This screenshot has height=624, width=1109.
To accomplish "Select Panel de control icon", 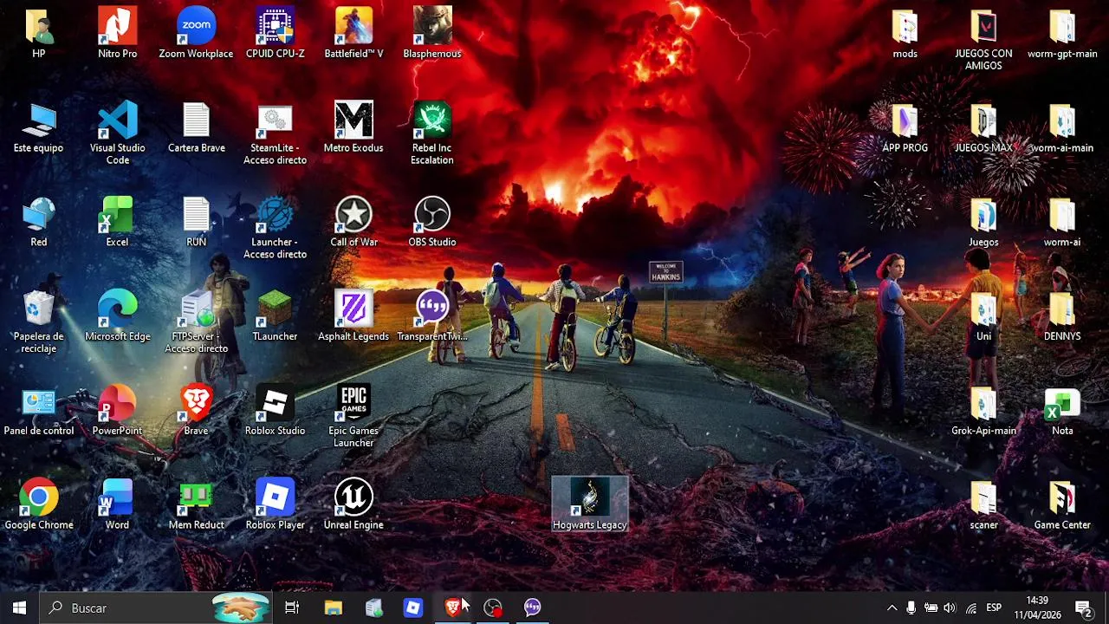I will tap(38, 411).
